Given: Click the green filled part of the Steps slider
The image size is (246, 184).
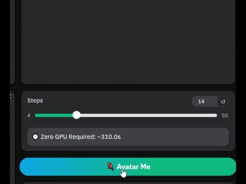Looking at the screenshot, I should point(54,116).
